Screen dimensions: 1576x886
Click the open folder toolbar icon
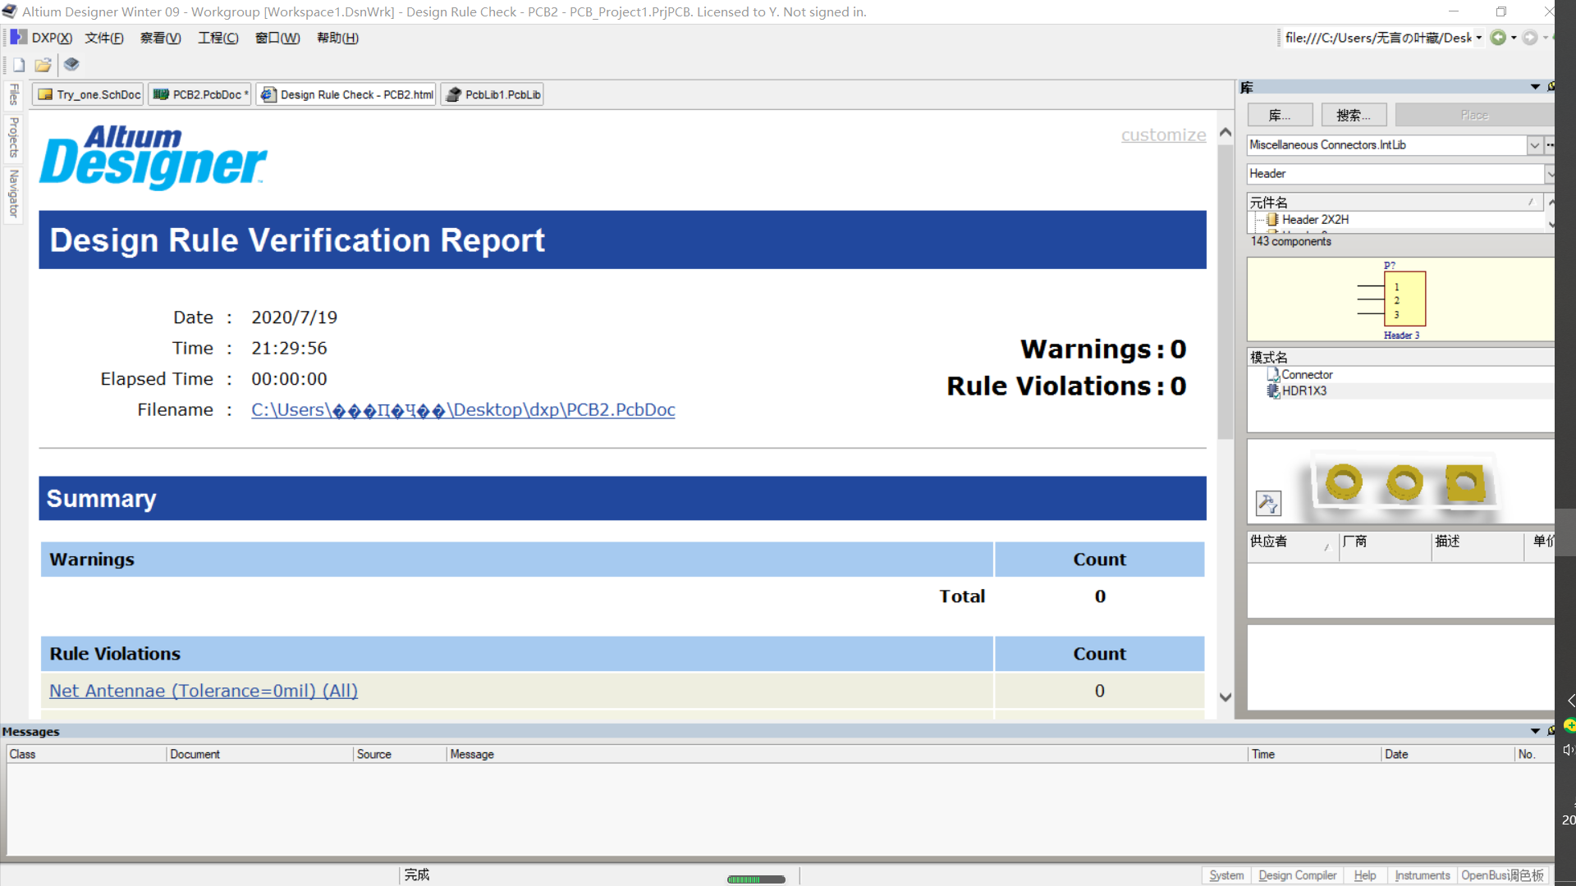pos(43,65)
